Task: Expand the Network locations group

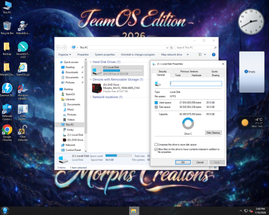Action: click(x=90, y=97)
